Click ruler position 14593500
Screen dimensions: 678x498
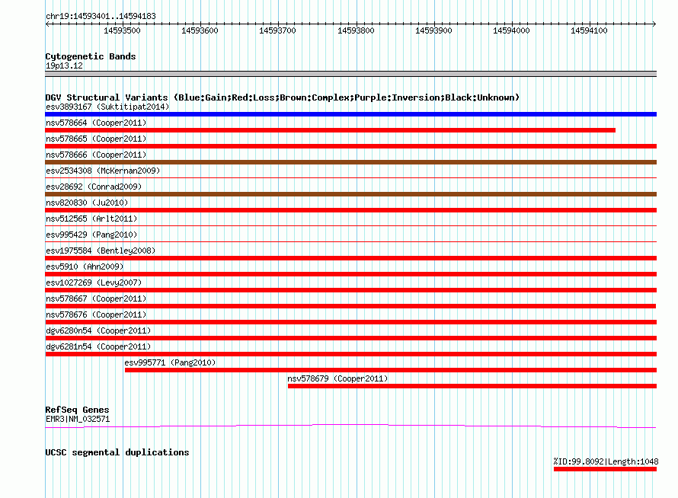(x=123, y=30)
